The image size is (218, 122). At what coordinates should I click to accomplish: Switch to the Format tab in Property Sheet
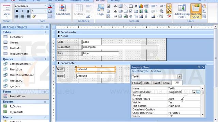(136, 83)
